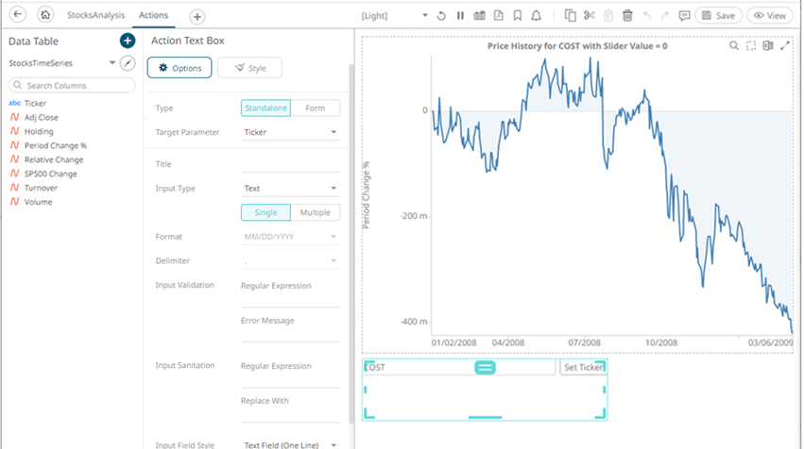804x449 pixels.
Task: Switch to the StocksAnalysis tab
Action: (94, 16)
